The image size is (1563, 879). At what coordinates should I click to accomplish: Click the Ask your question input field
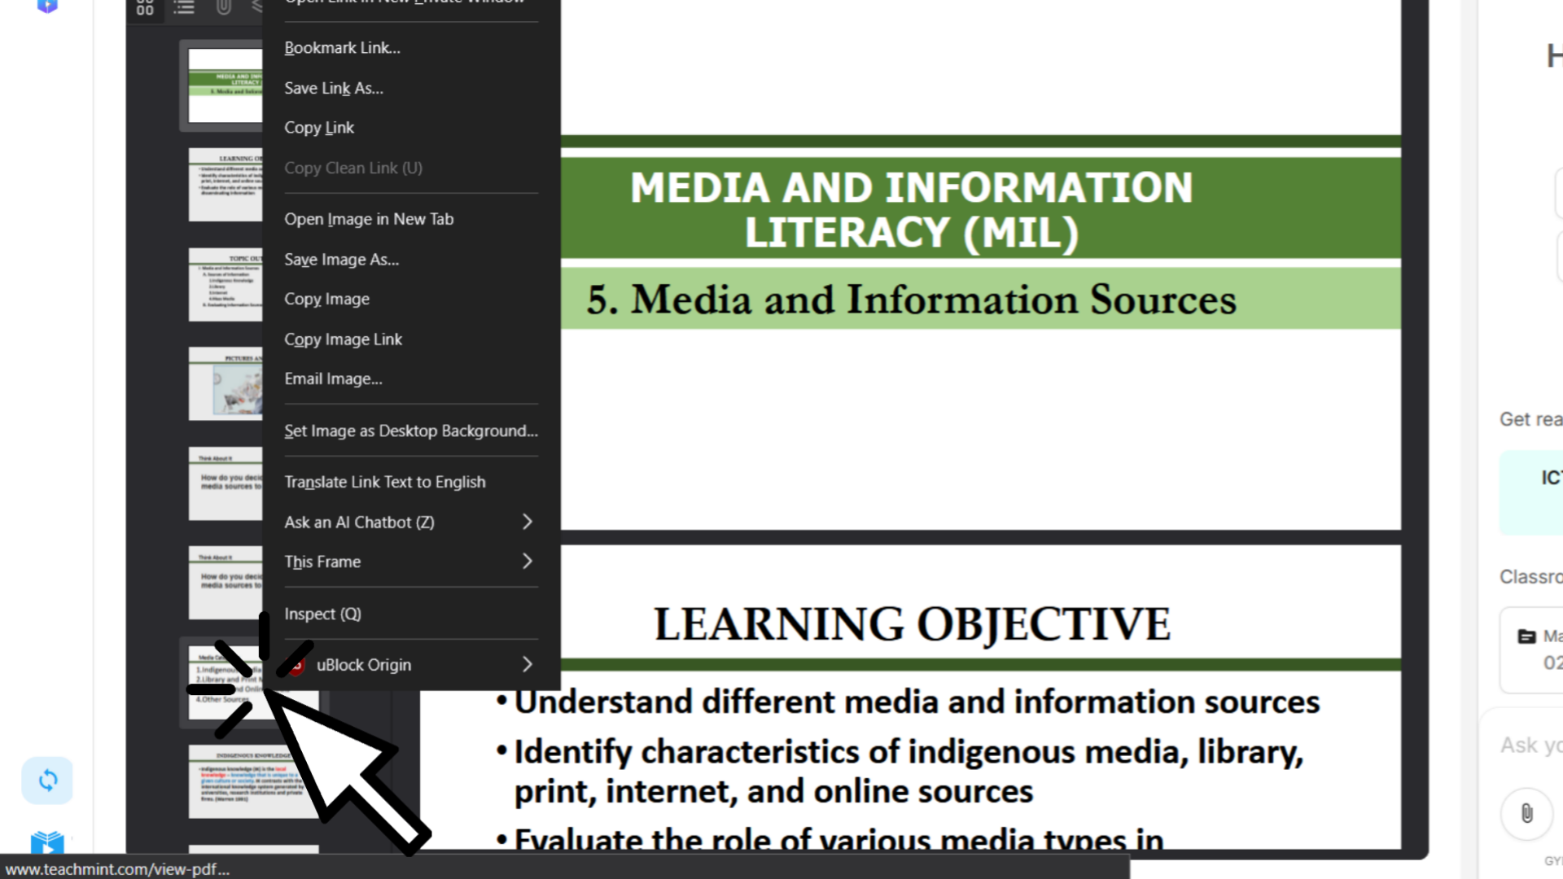click(1530, 745)
